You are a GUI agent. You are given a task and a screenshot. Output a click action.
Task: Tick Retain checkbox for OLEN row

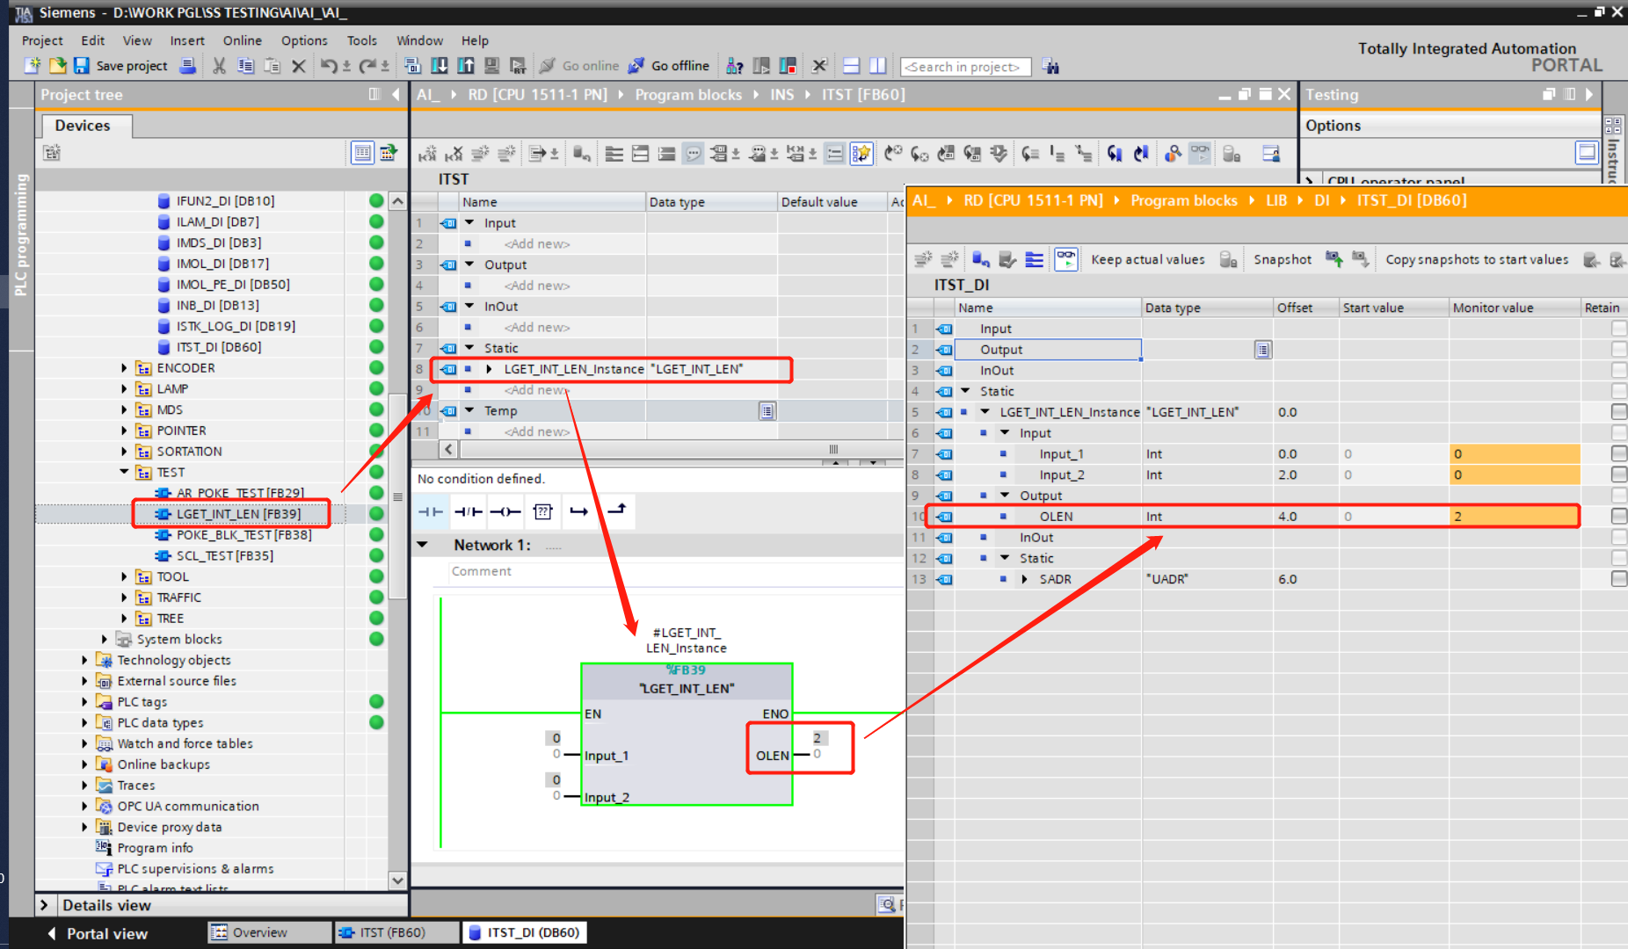point(1619,516)
